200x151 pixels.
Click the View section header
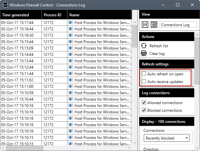click(170, 14)
